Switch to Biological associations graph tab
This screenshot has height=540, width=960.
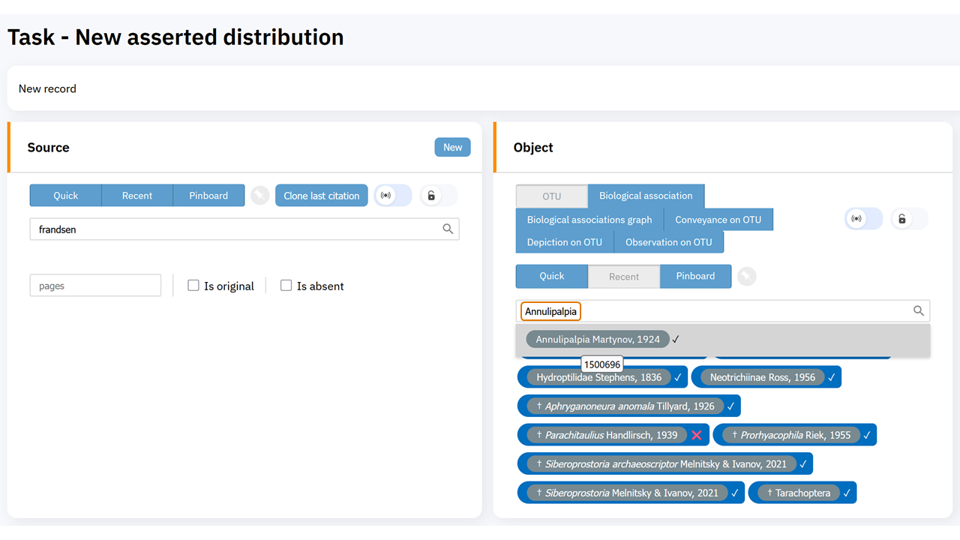point(589,220)
